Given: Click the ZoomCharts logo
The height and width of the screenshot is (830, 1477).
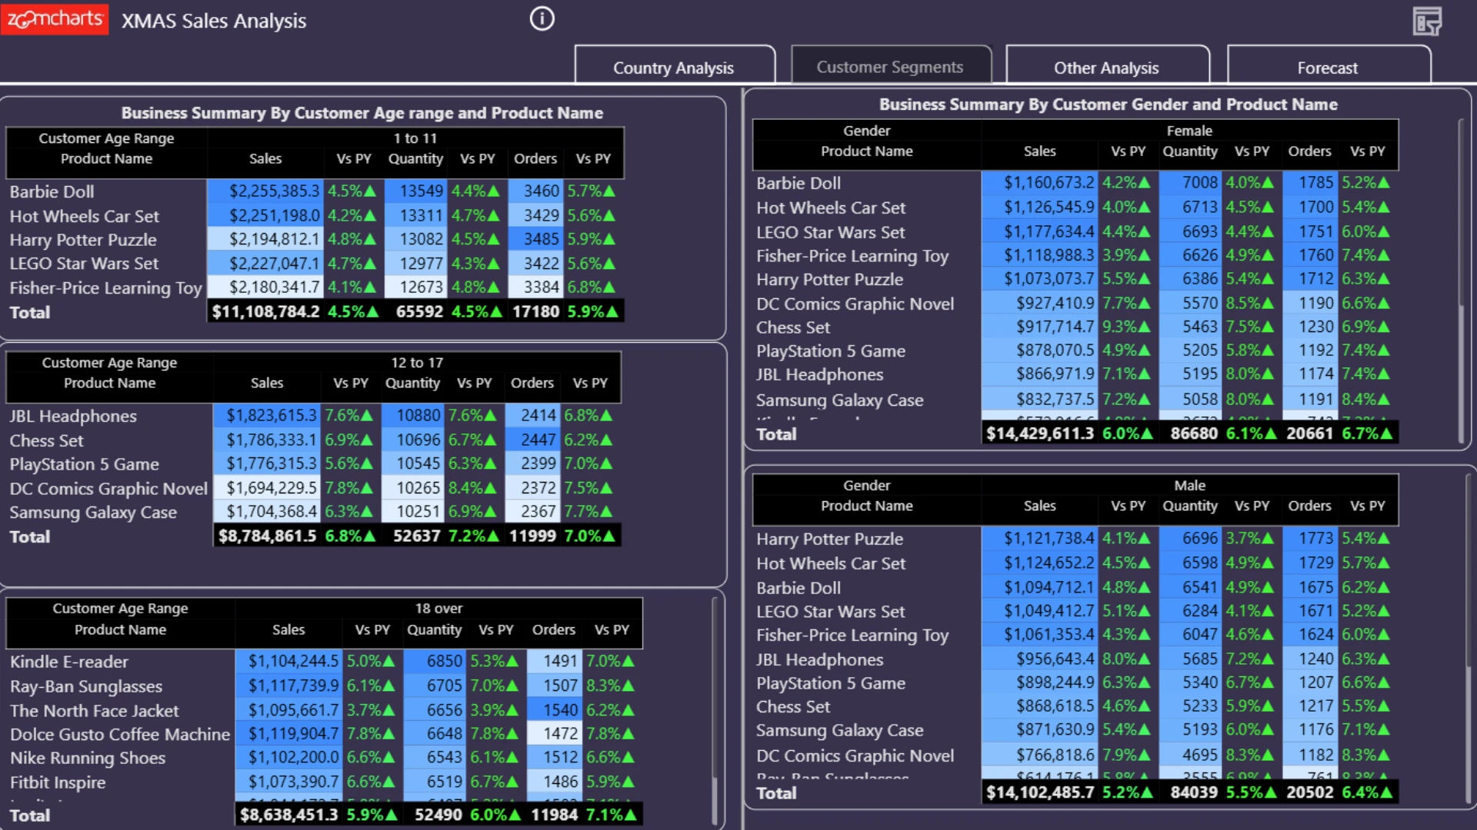Looking at the screenshot, I should [55, 19].
